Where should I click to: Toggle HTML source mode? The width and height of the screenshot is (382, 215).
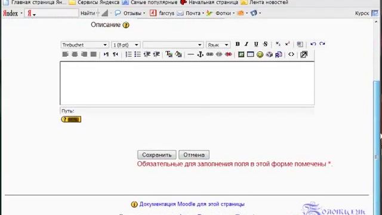tap(291, 54)
